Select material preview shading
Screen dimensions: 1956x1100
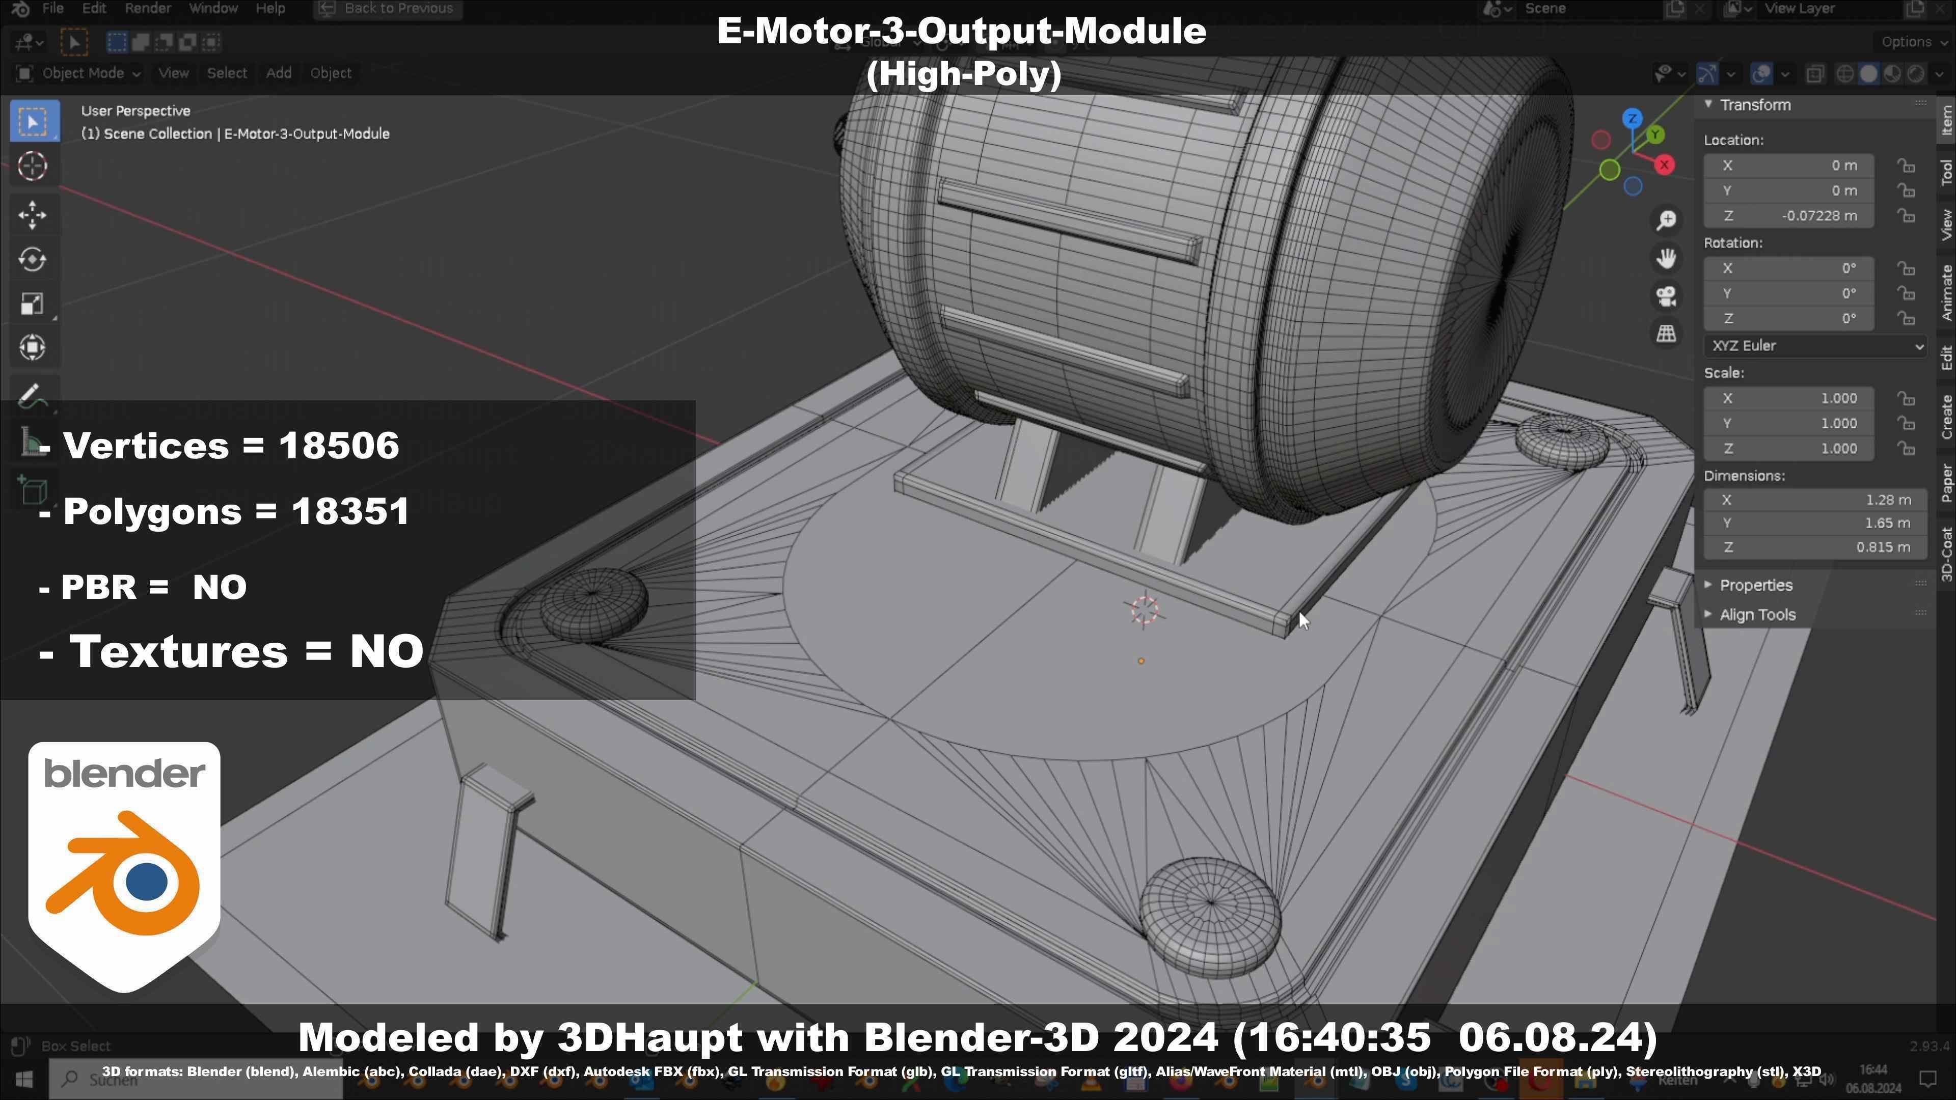coord(1892,74)
